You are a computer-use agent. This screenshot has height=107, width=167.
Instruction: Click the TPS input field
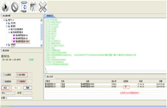click(x=10, y=93)
